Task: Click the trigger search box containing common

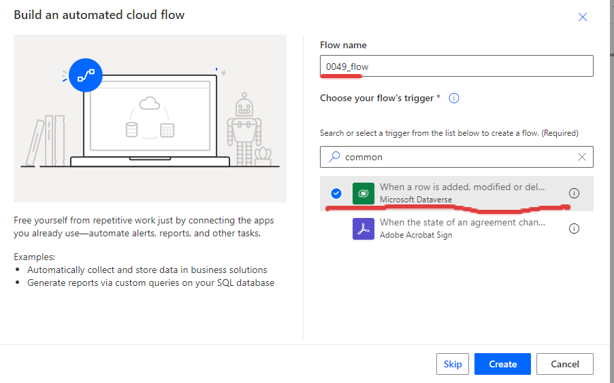Action: click(456, 157)
